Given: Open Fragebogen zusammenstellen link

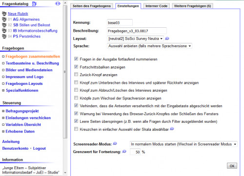Looking at the screenshot, I should click(x=33, y=57).
